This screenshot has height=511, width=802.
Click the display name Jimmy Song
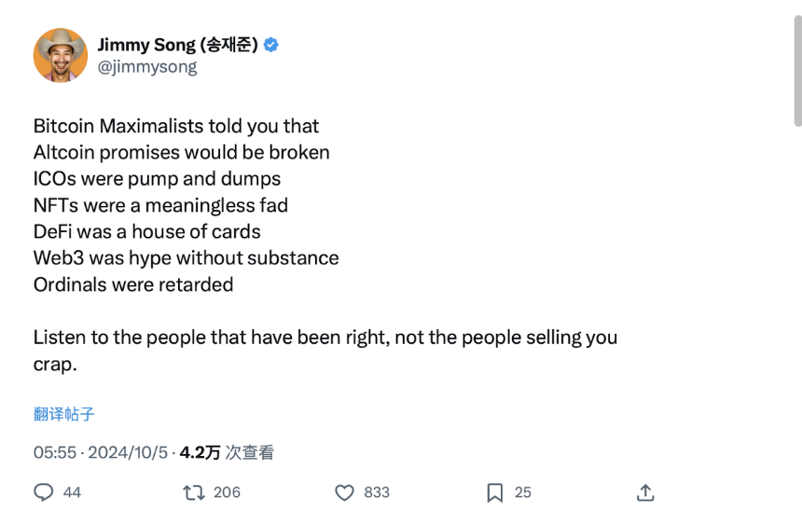click(x=177, y=45)
